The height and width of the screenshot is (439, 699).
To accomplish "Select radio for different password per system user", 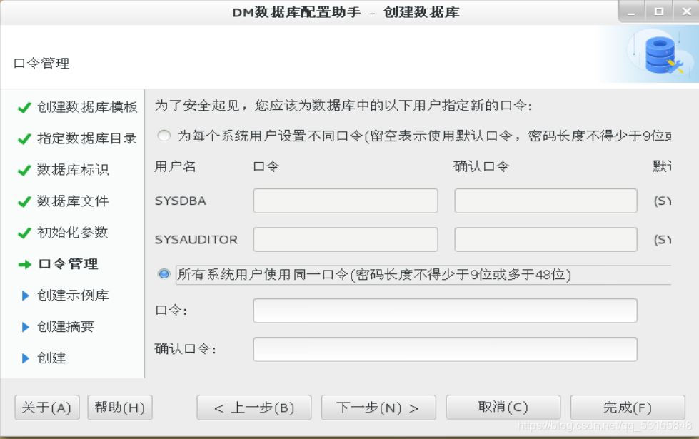I will coord(164,135).
